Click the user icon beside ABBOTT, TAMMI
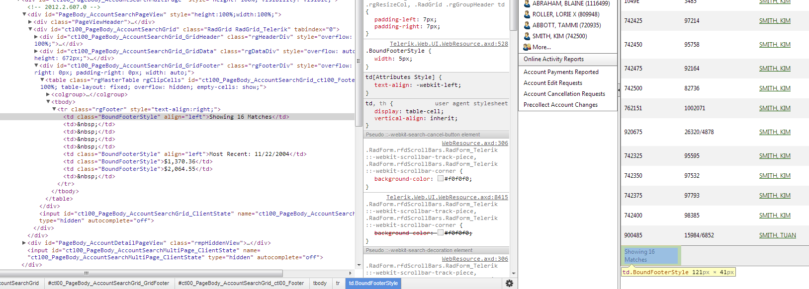 527,25
